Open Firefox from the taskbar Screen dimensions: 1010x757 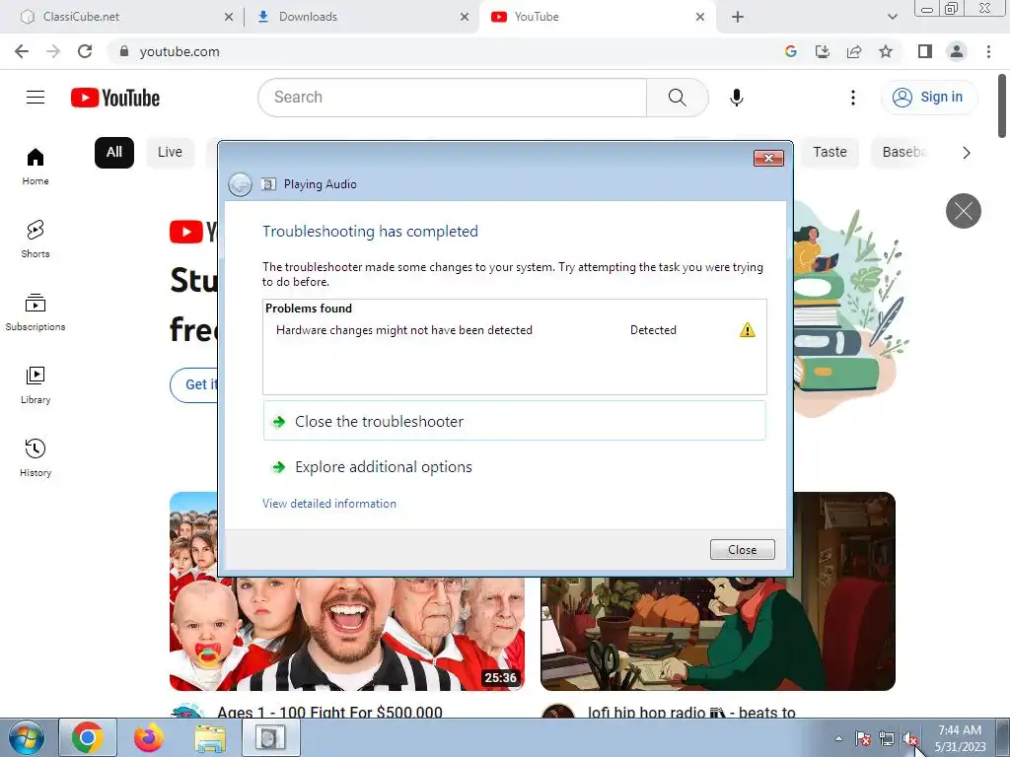(149, 737)
